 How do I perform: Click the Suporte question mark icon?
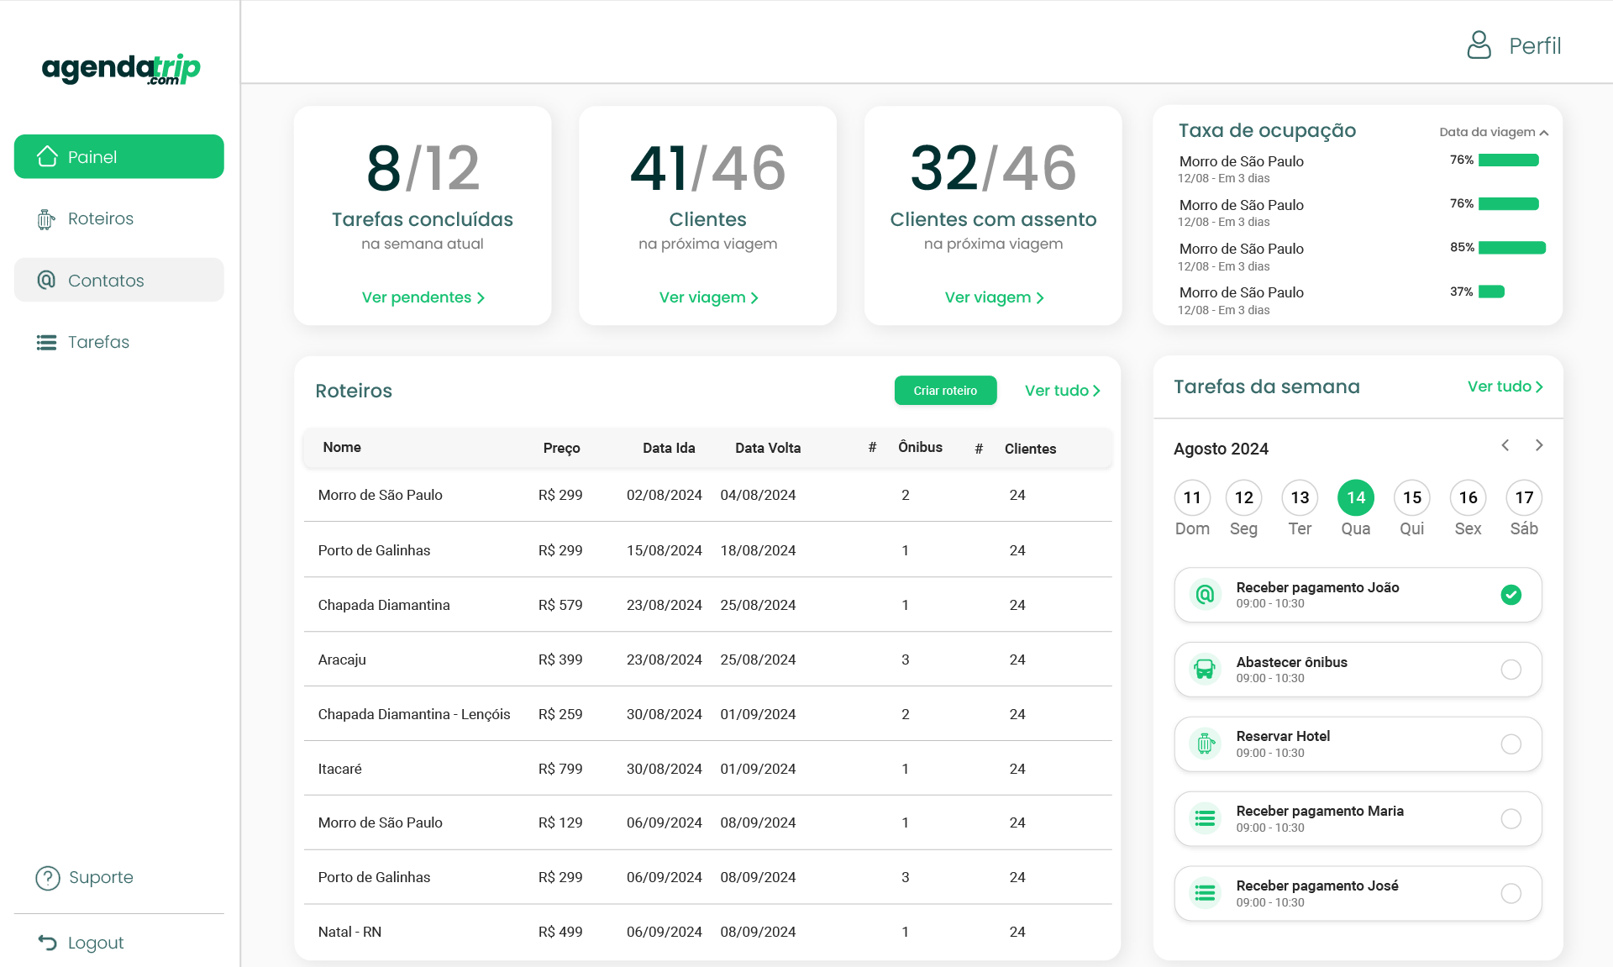click(48, 878)
